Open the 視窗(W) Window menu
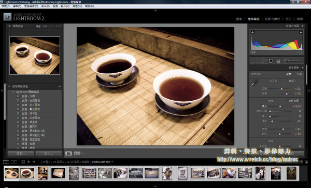Viewport: 311px width, 188px height. coord(77,6)
